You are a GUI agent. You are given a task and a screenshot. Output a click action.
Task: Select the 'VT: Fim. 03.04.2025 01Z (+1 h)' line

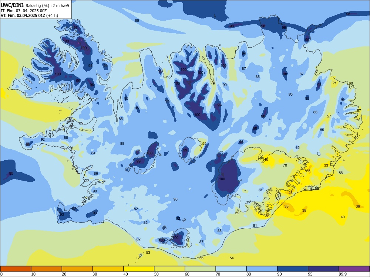tap(29, 16)
